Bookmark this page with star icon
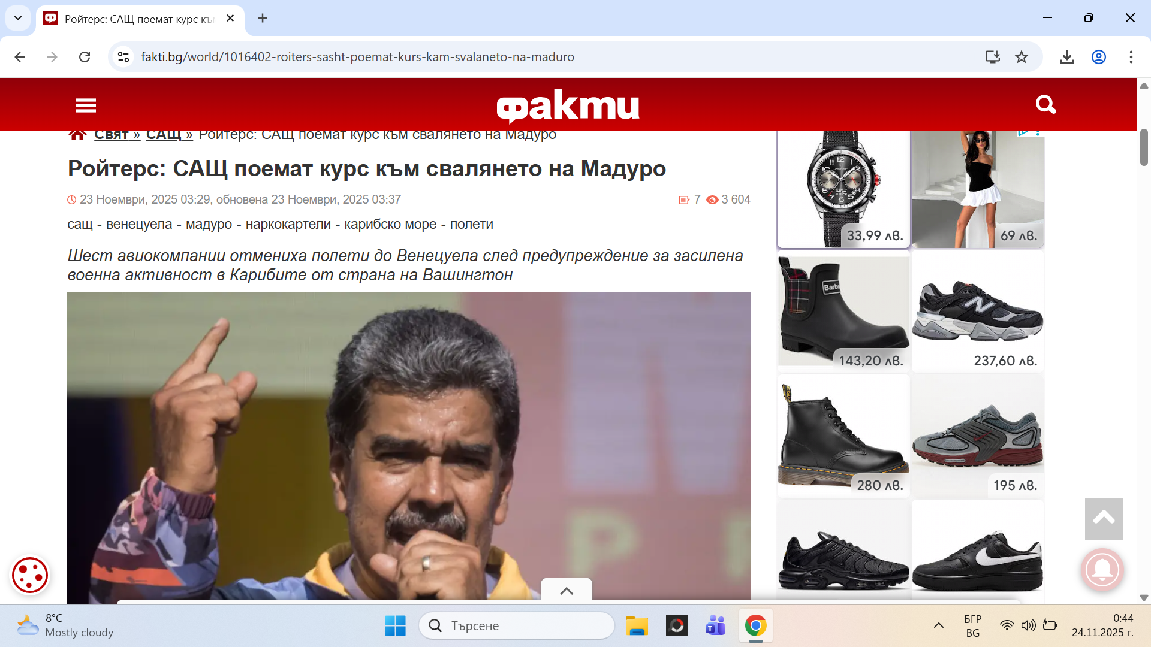This screenshot has width=1151, height=647. tap(1022, 57)
